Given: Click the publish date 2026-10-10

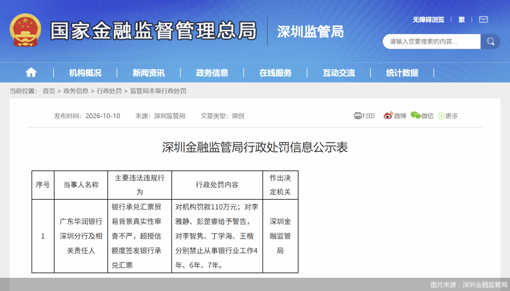Looking at the screenshot, I should tap(103, 116).
